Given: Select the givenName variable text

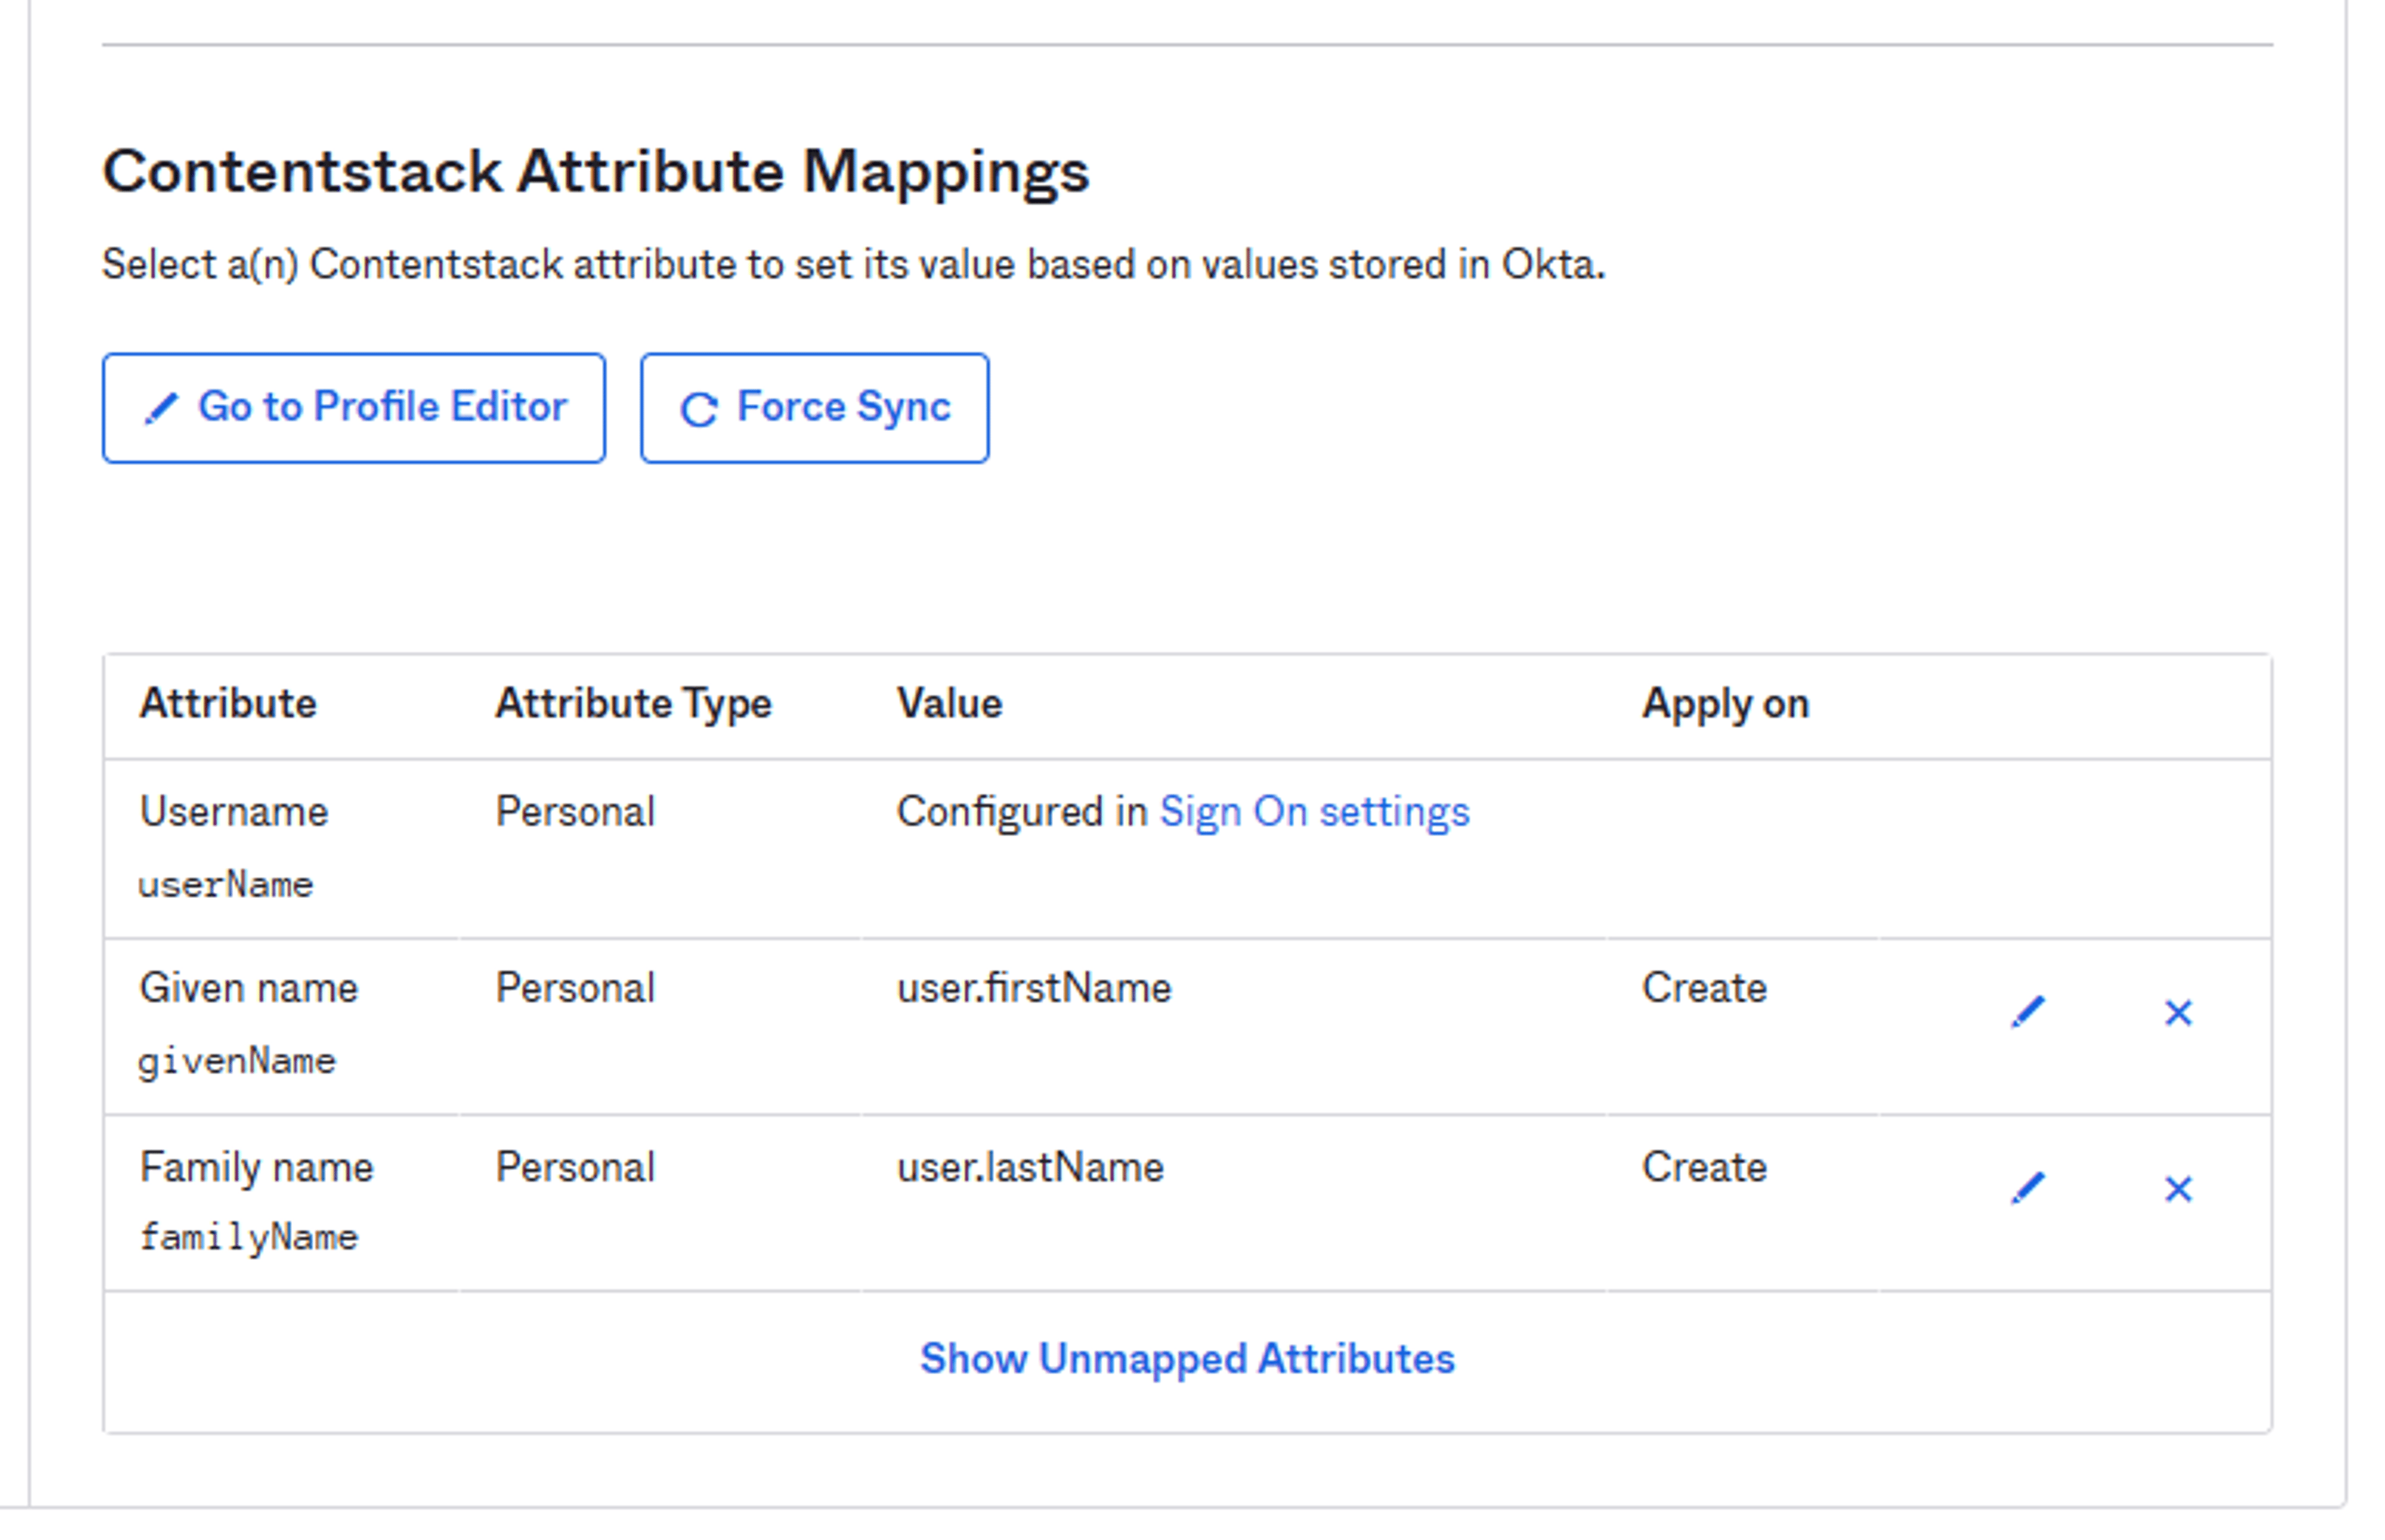Looking at the screenshot, I should pos(237,1062).
